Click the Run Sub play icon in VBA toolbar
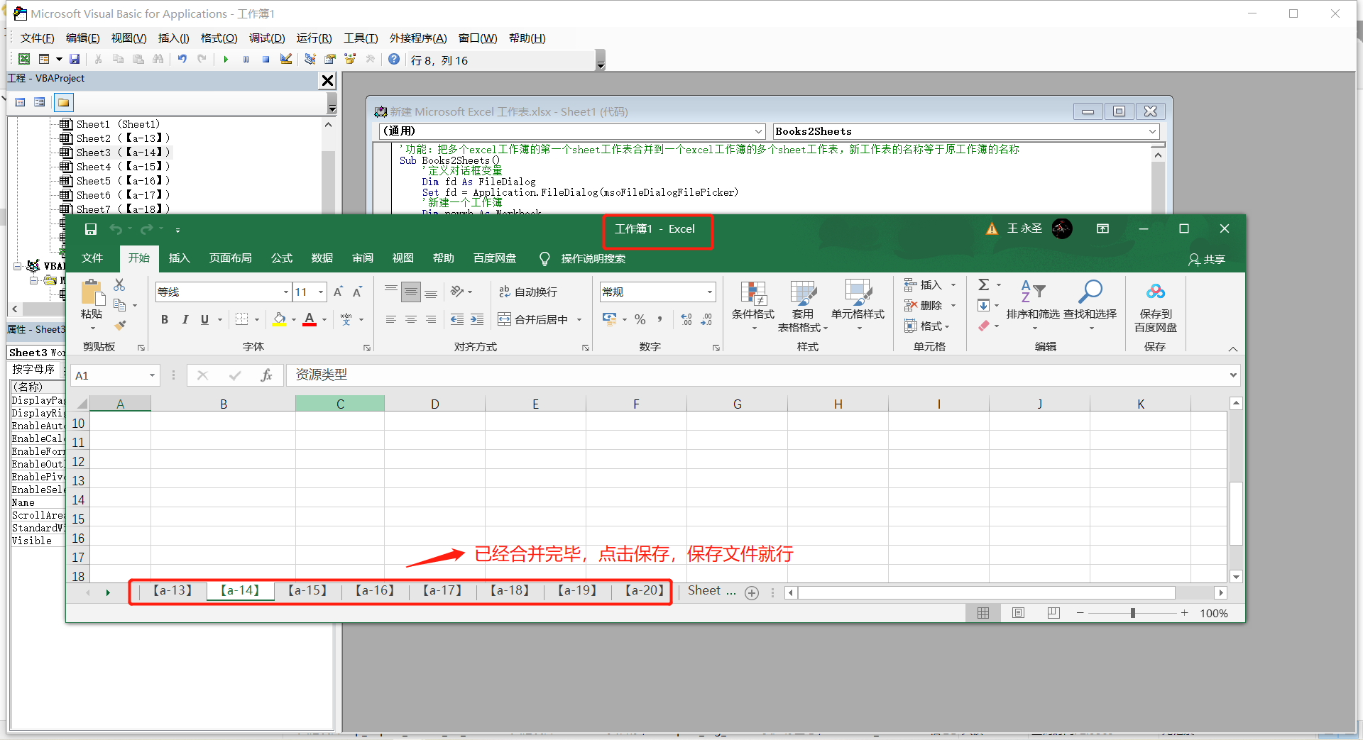This screenshot has height=740, width=1363. click(x=226, y=60)
